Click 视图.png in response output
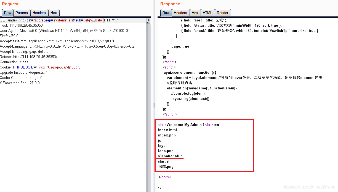The image size is (338, 192). coord(166,166)
